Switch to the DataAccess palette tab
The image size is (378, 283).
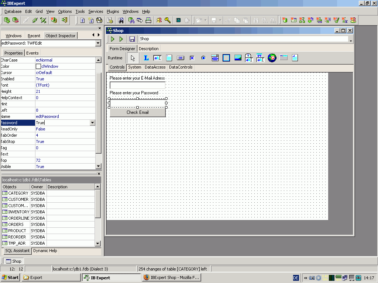[155, 67]
